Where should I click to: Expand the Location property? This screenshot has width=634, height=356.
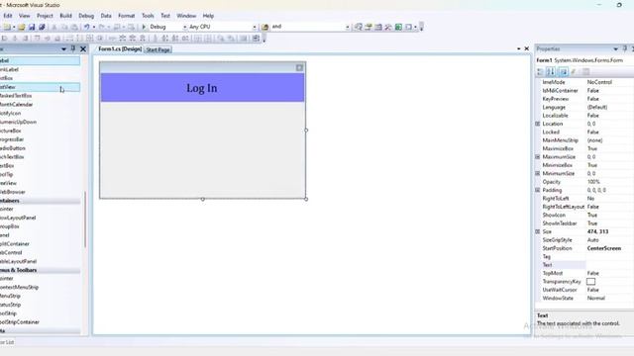538,124
